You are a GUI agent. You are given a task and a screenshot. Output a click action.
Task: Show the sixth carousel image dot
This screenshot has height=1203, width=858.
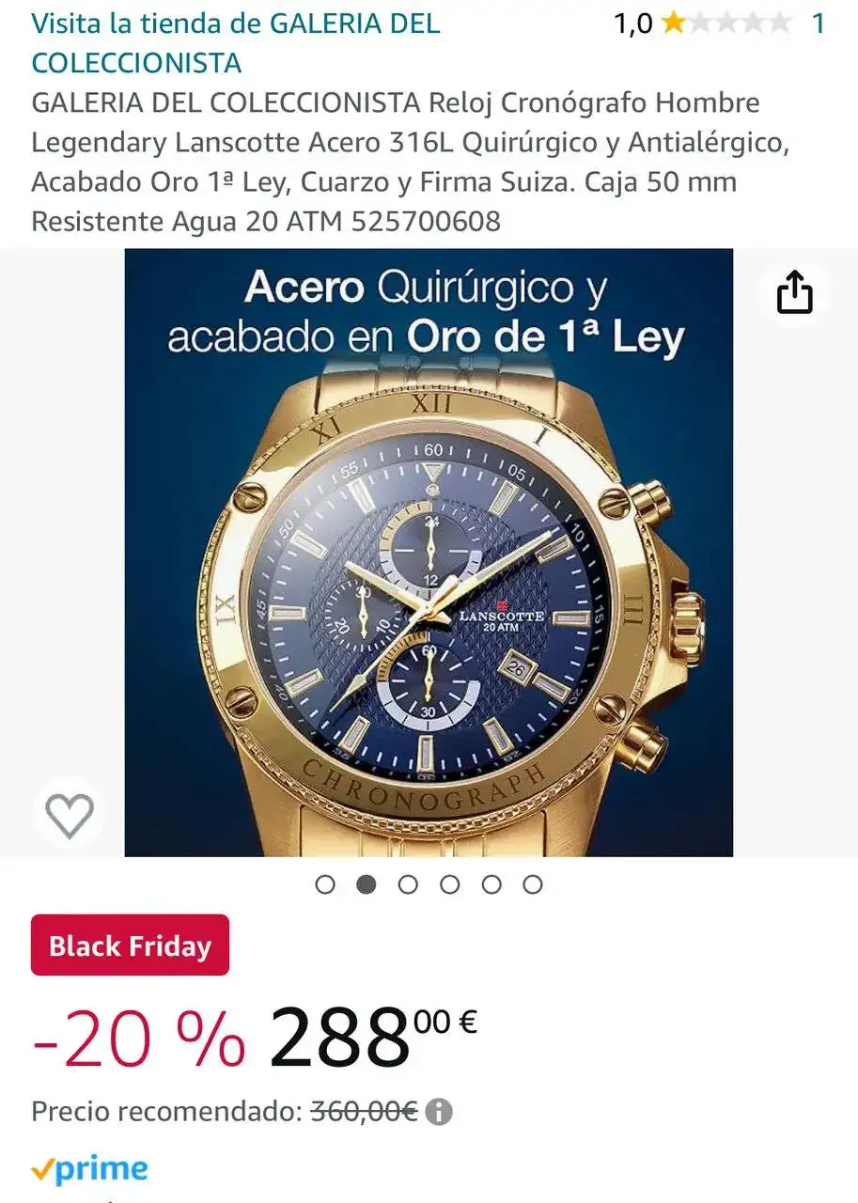click(x=533, y=884)
